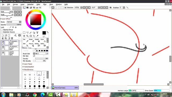Open the blending Mode dropdown
This screenshot has width=172, height=97.
click(x=20, y=22)
